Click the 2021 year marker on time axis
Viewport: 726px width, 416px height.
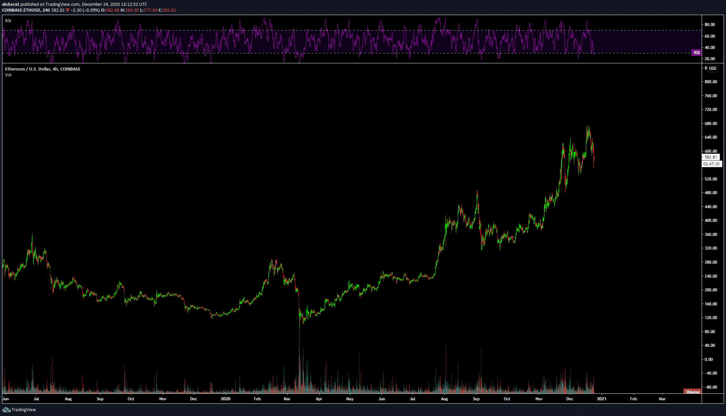tap(601, 399)
